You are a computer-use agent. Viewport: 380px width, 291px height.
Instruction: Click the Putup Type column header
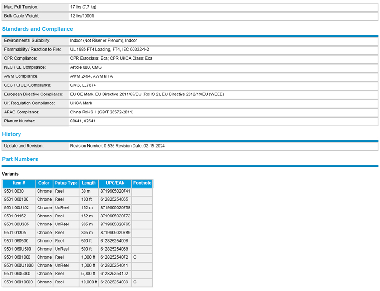pyautogui.click(x=66, y=183)
